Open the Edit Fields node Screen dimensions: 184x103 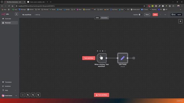coord(123,58)
